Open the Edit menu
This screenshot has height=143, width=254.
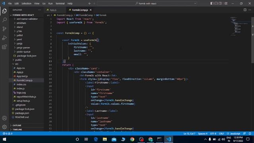point(17,4)
